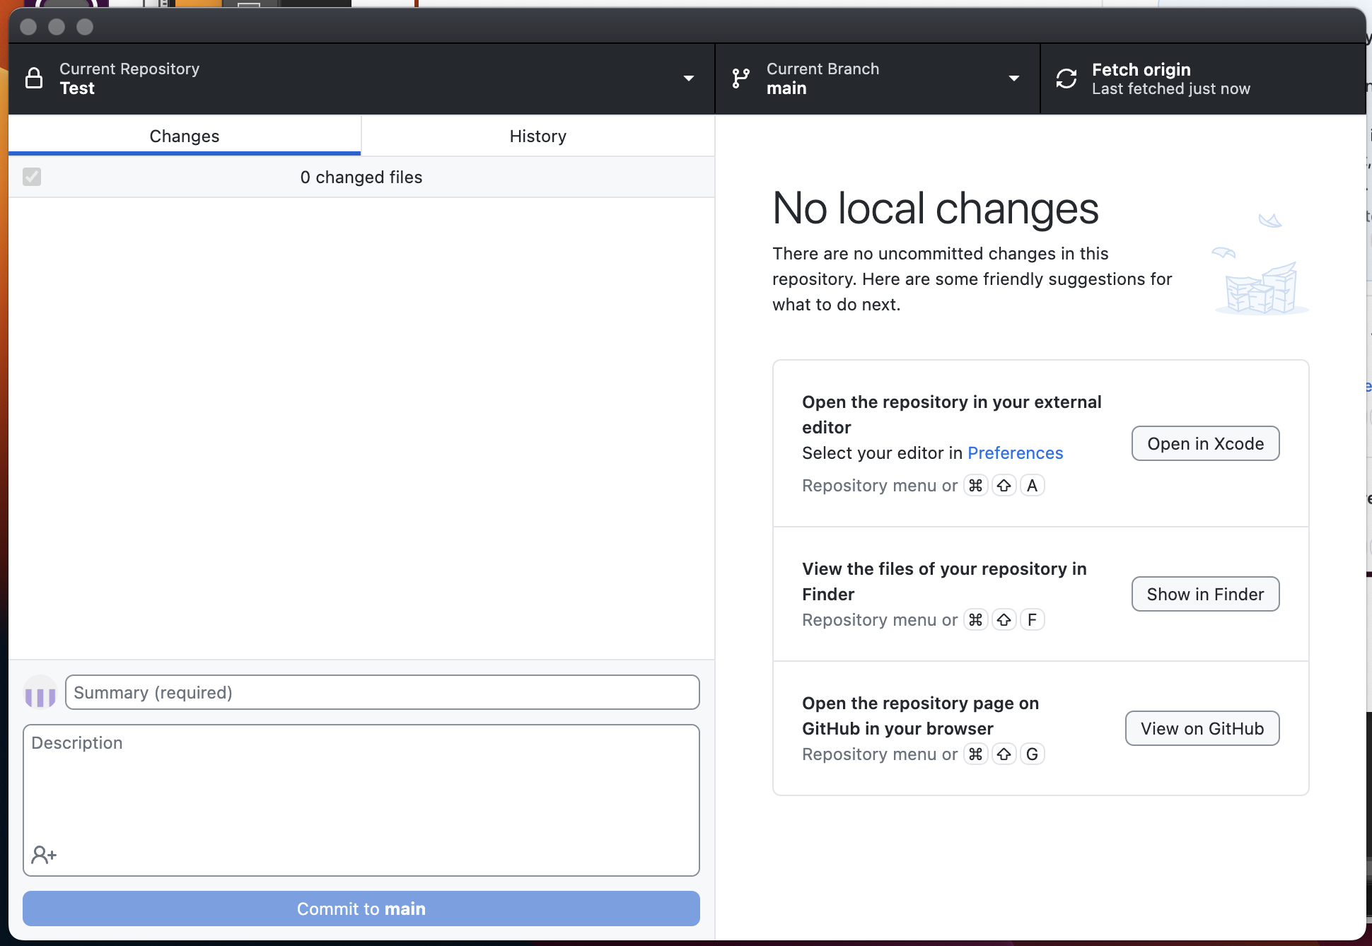Click the View on GitHub button
The image size is (1372, 946).
[x=1202, y=728]
